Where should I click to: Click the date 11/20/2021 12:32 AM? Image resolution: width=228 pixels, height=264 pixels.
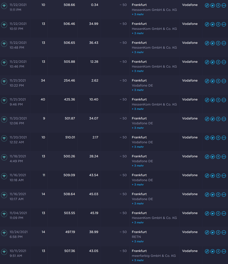pyautogui.click(x=18, y=140)
